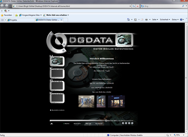Click Kontakt link in page footer
The width and height of the screenshot is (188, 137).
click(77, 123)
